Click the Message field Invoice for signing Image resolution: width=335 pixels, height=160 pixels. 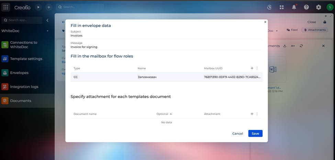(166, 47)
